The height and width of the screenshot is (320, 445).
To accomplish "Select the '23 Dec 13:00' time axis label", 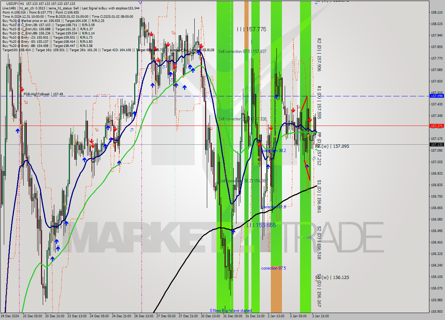I will tap(77, 316).
